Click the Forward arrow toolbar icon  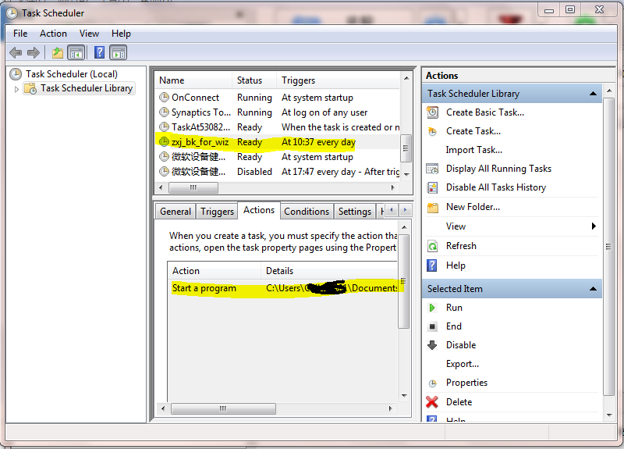tap(34, 52)
